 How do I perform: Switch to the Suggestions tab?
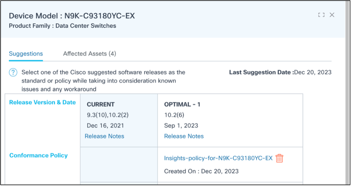point(26,54)
